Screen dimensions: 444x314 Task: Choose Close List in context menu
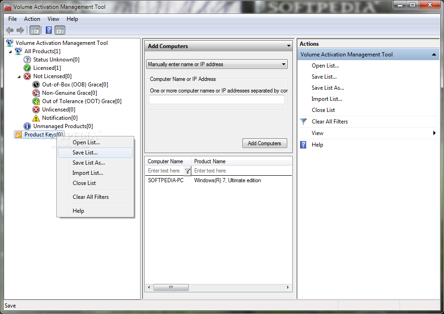tap(95, 183)
